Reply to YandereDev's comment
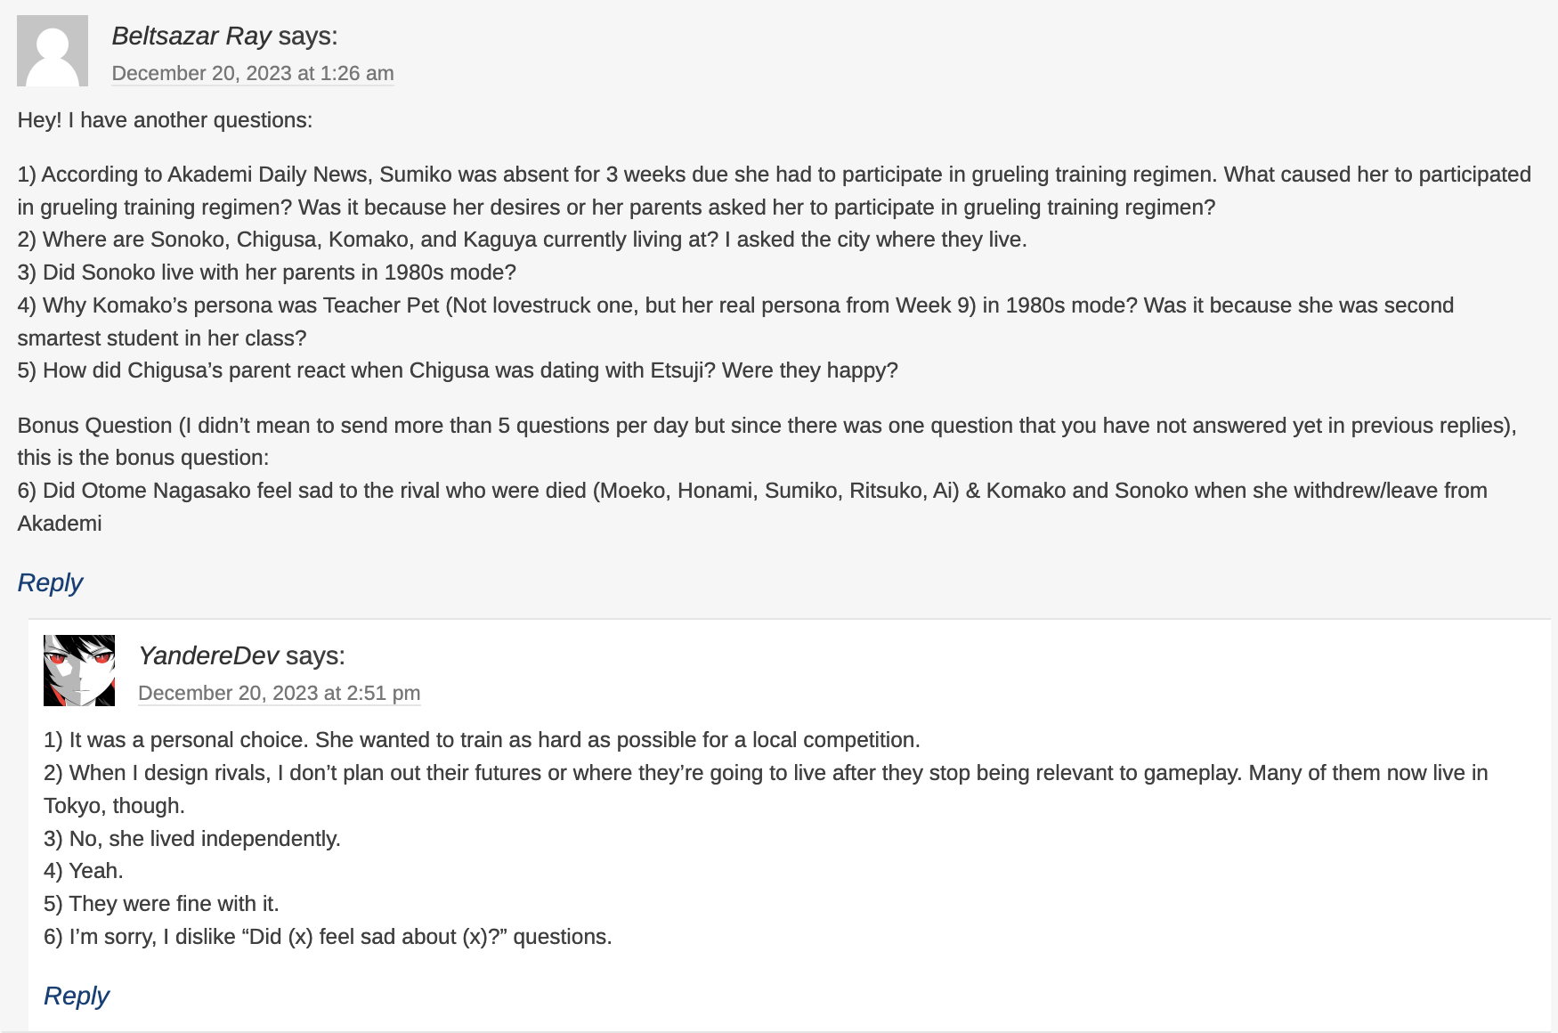 tap(77, 996)
